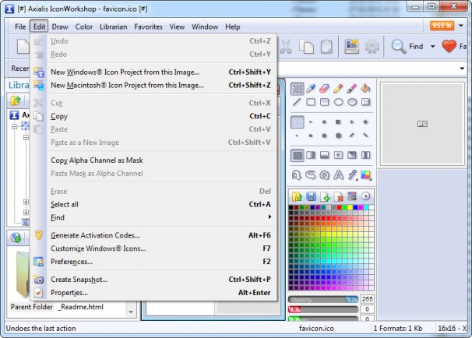The width and height of the screenshot is (472, 338).
Task: Open the rainbow color adjustment tool
Action: tap(365, 175)
